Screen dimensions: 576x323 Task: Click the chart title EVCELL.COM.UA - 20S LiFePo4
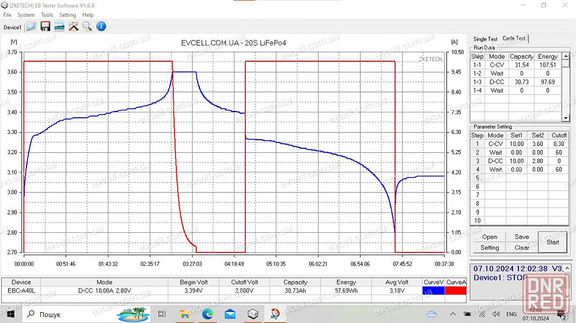[x=233, y=43]
